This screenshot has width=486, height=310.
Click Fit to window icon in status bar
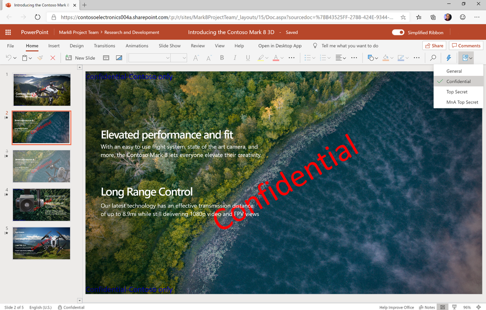click(x=479, y=307)
